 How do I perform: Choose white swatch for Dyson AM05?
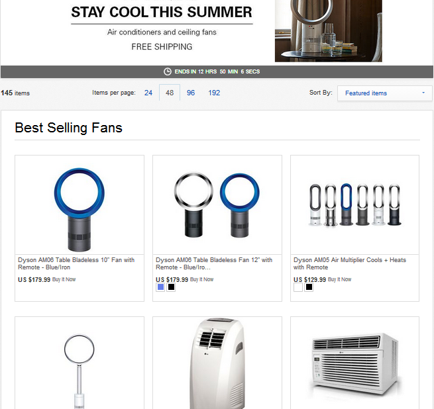(298, 287)
